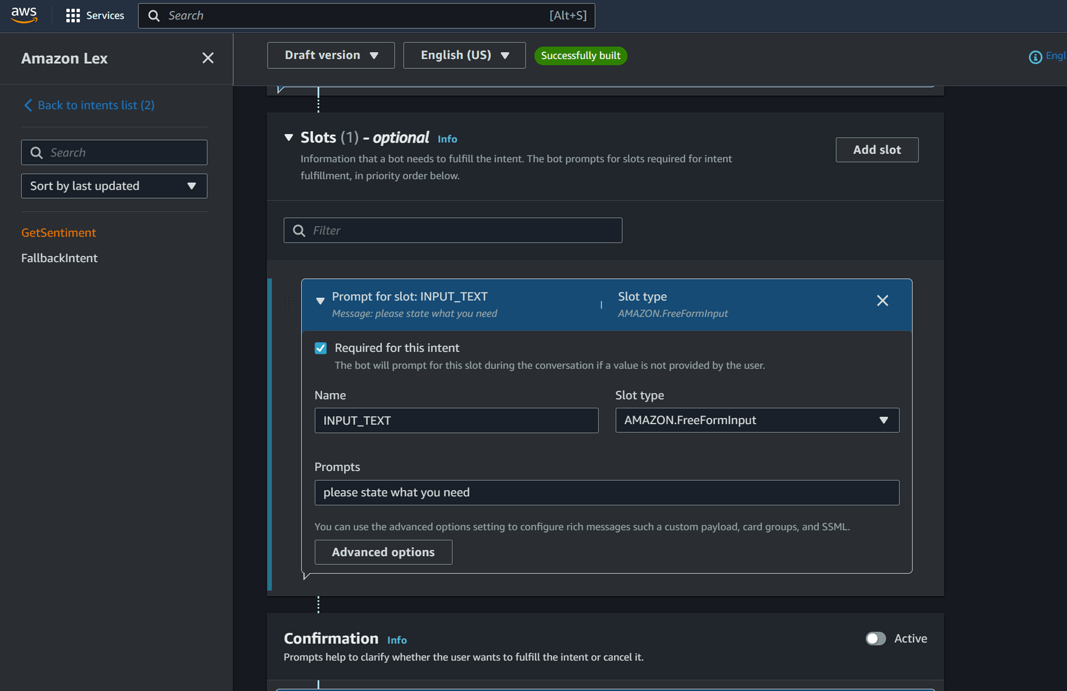Click the magnifier in the slot Filter field

(299, 230)
